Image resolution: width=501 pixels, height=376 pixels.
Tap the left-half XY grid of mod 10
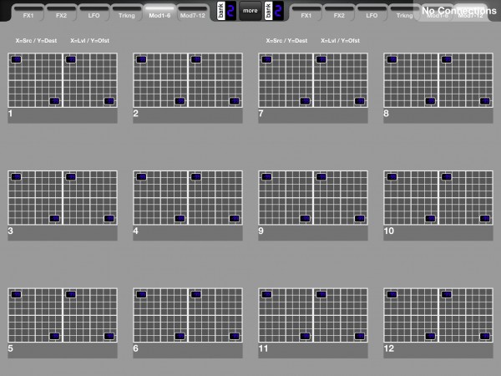coord(411,197)
